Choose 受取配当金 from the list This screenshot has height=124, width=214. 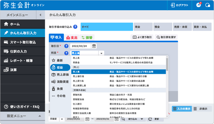click(118, 99)
